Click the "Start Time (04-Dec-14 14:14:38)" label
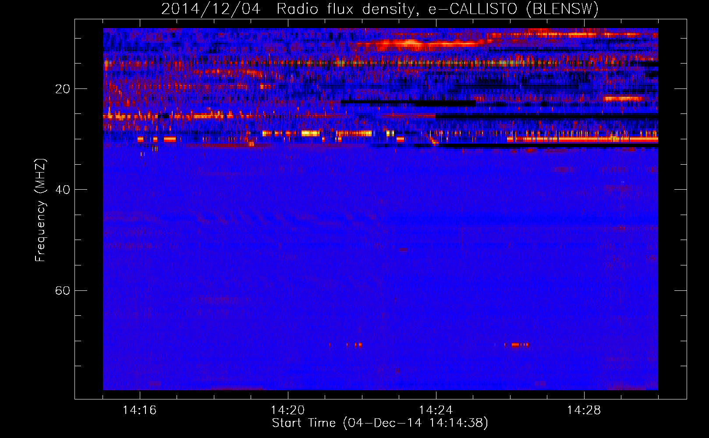Viewport: 709px width, 438px height. coord(380,423)
